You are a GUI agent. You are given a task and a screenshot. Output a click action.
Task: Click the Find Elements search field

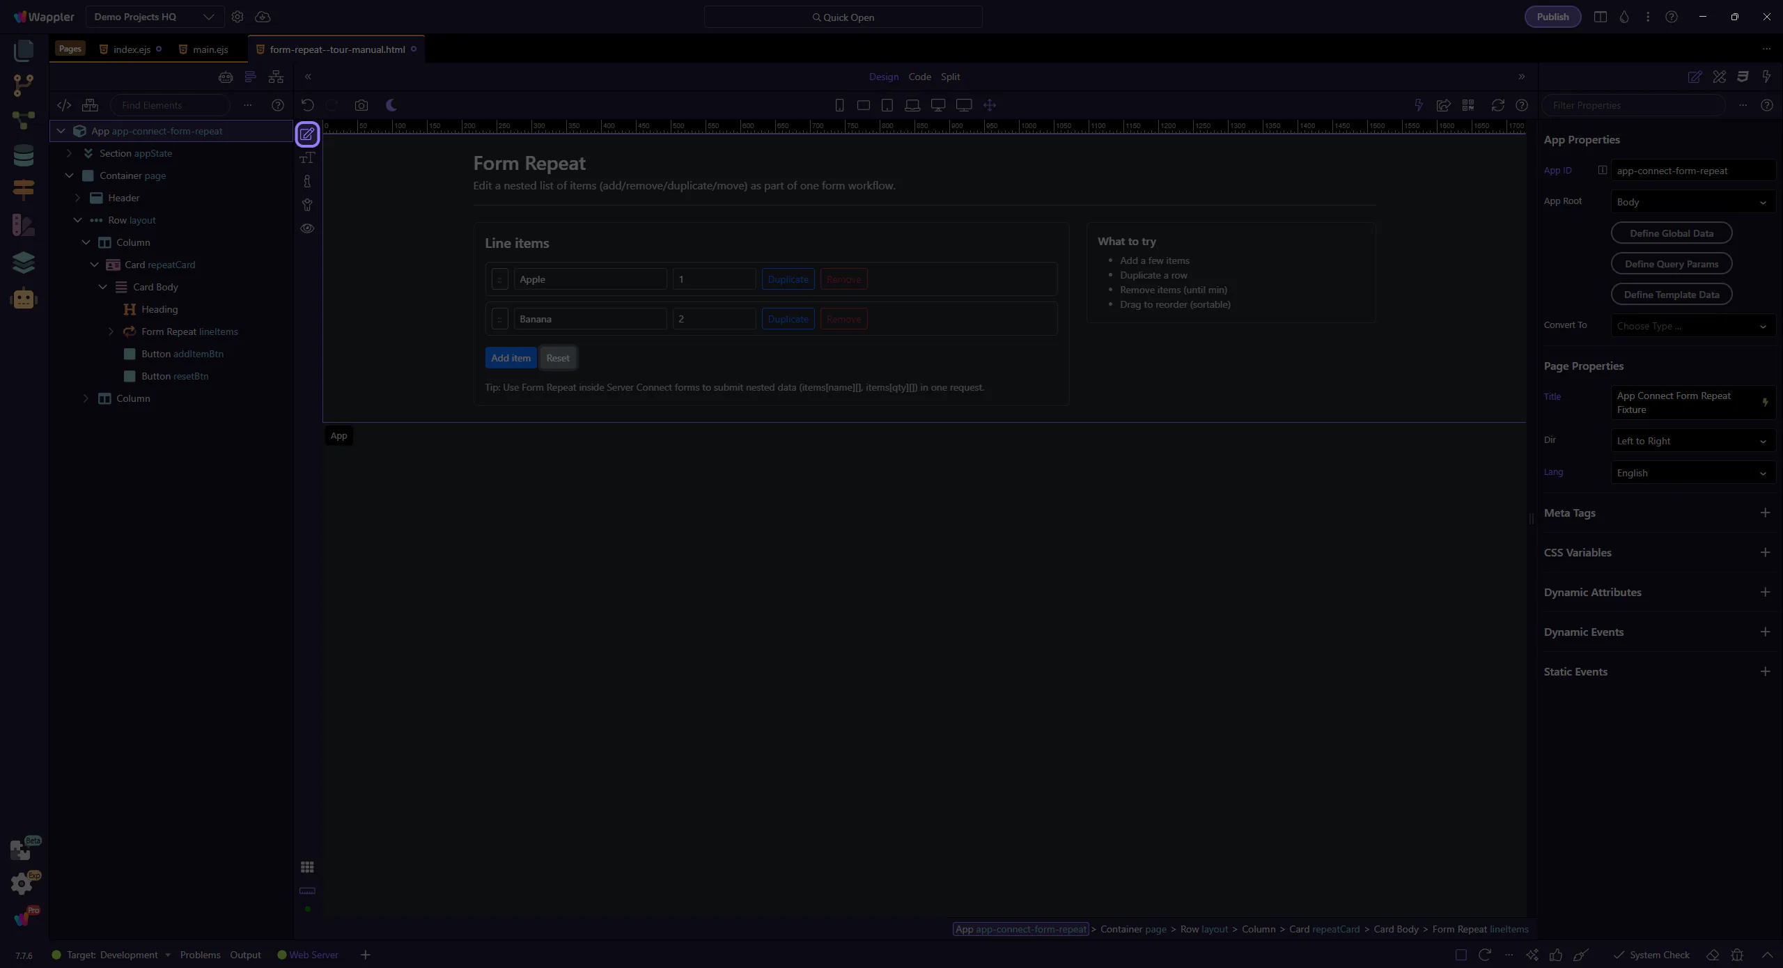[171, 105]
